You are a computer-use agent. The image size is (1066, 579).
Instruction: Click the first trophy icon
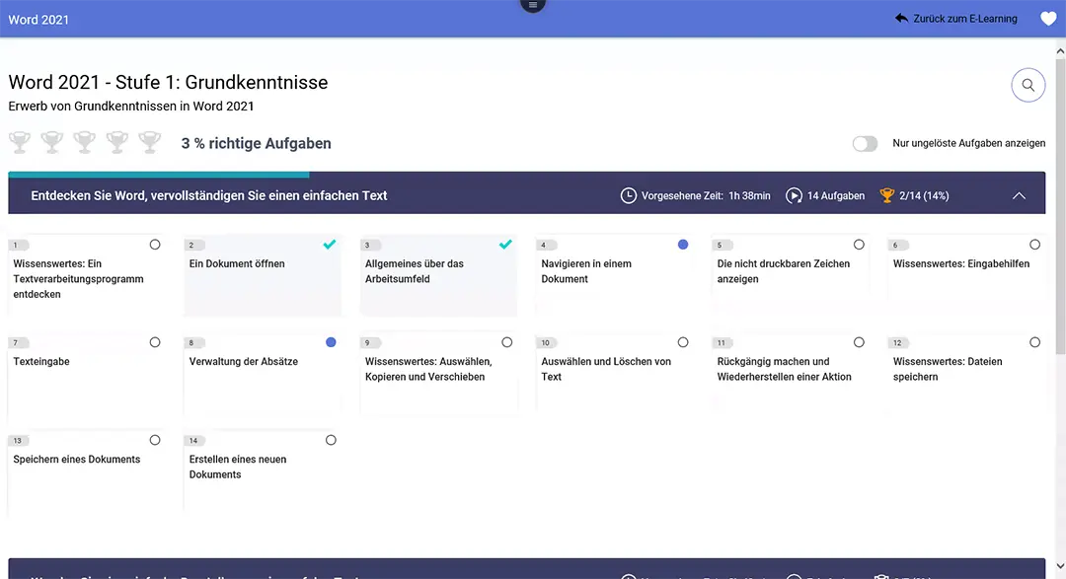coord(20,143)
